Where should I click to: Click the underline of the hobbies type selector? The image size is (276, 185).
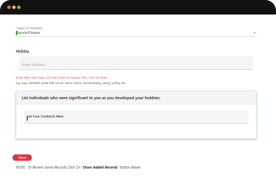(136, 36)
